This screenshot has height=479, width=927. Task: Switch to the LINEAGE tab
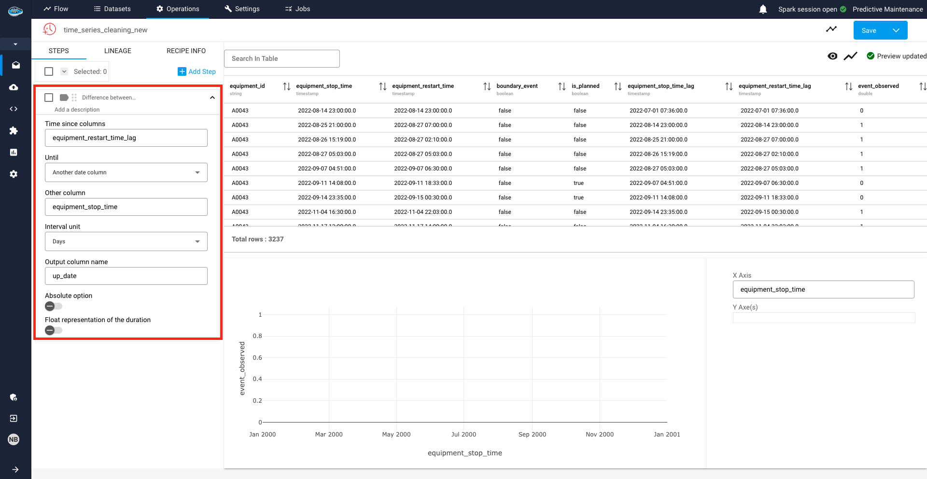[x=117, y=51]
